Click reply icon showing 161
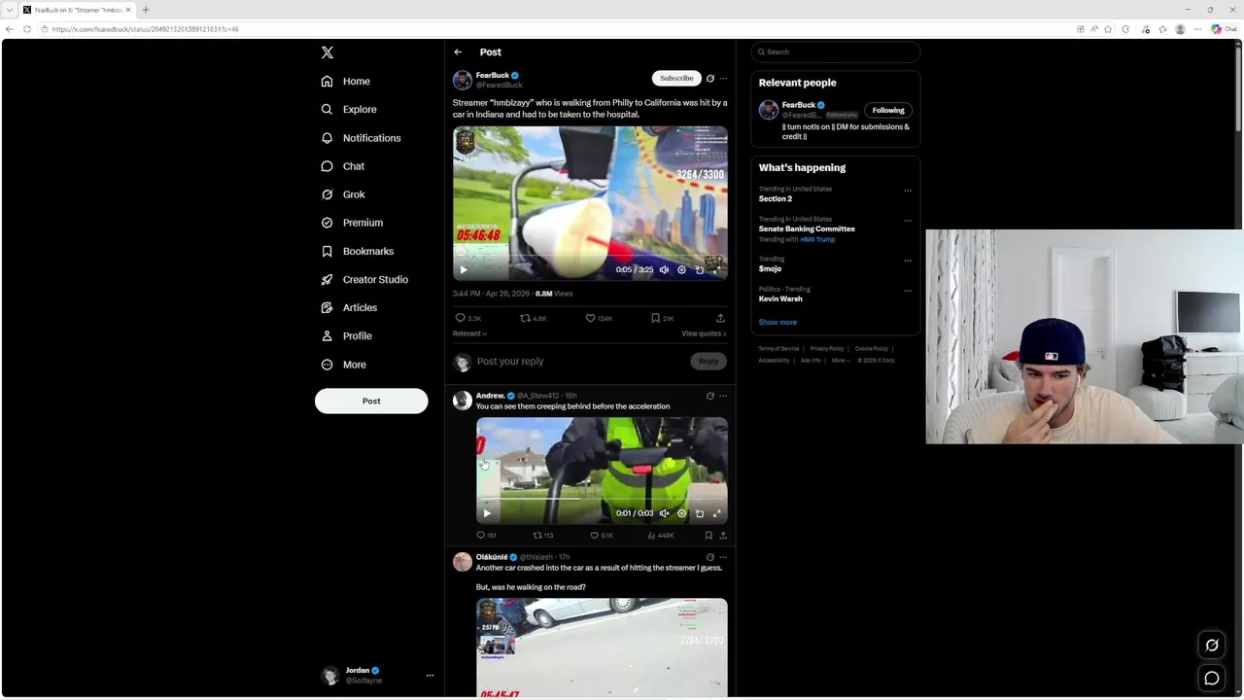 coord(480,536)
